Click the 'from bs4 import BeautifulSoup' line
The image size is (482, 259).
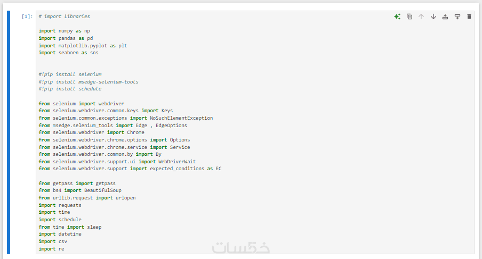point(80,190)
